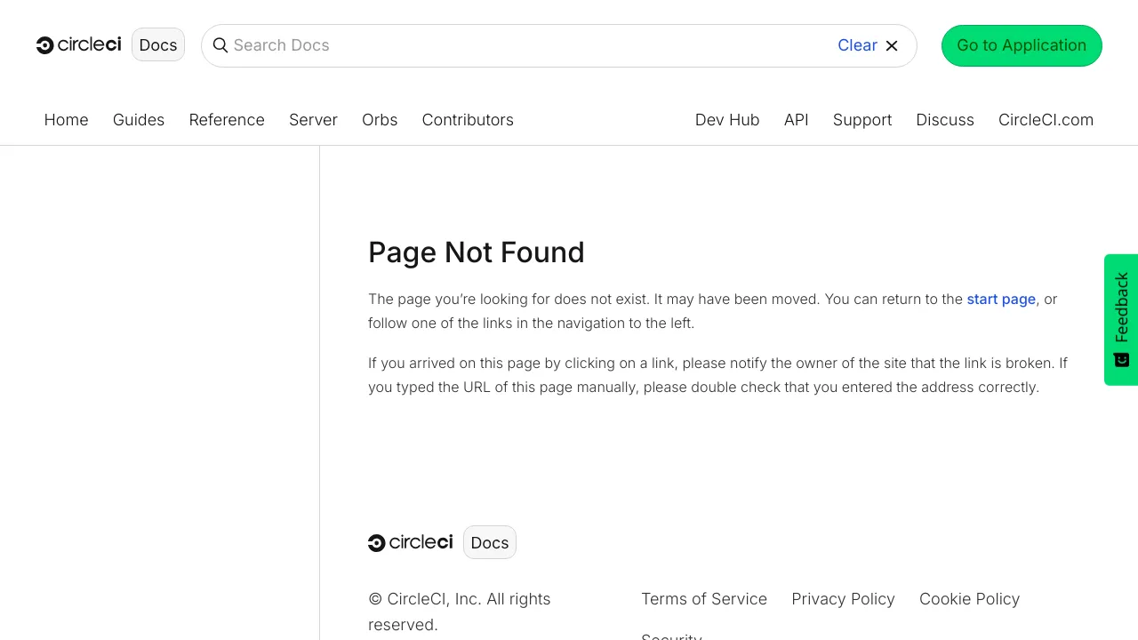Open the Orbs nav item
1138x640 pixels.
[380, 120]
